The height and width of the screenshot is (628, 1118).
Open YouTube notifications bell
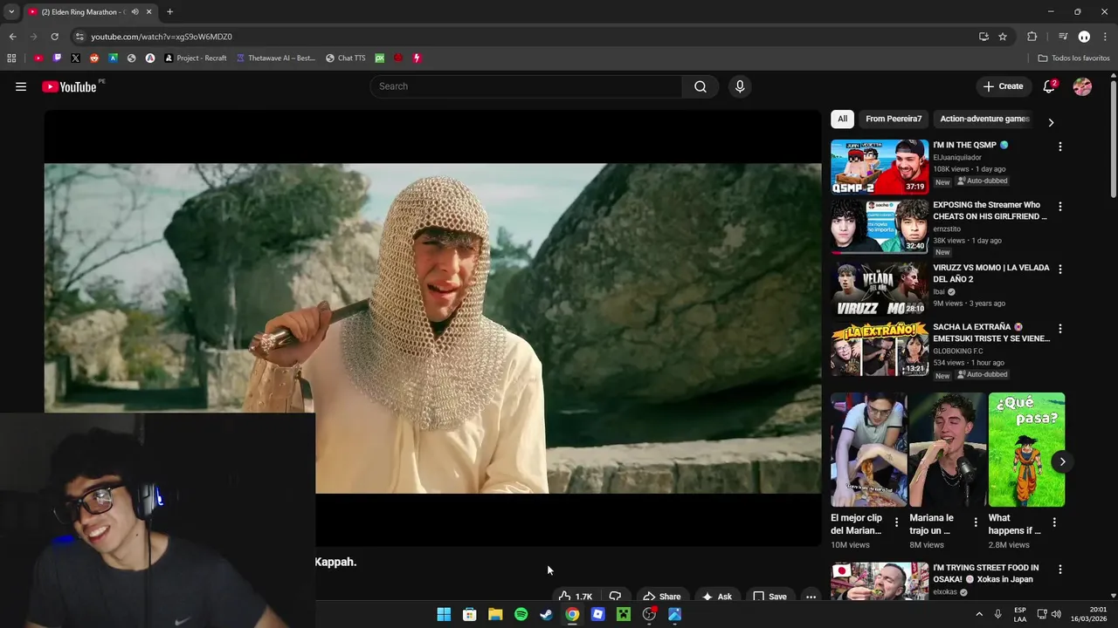(x=1049, y=86)
